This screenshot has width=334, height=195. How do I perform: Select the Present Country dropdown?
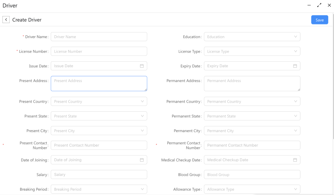tap(99, 101)
